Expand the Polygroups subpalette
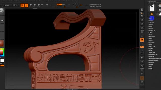The height and width of the screenshot is (90, 161). pyautogui.click(x=151, y=42)
